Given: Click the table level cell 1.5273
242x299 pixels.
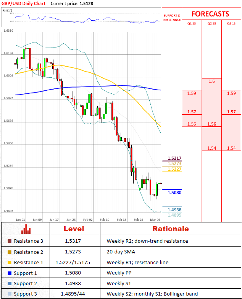Looking at the screenshot, I should point(73,252).
